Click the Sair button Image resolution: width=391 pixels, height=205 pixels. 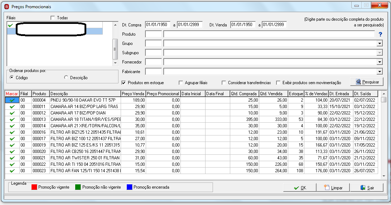(367, 188)
